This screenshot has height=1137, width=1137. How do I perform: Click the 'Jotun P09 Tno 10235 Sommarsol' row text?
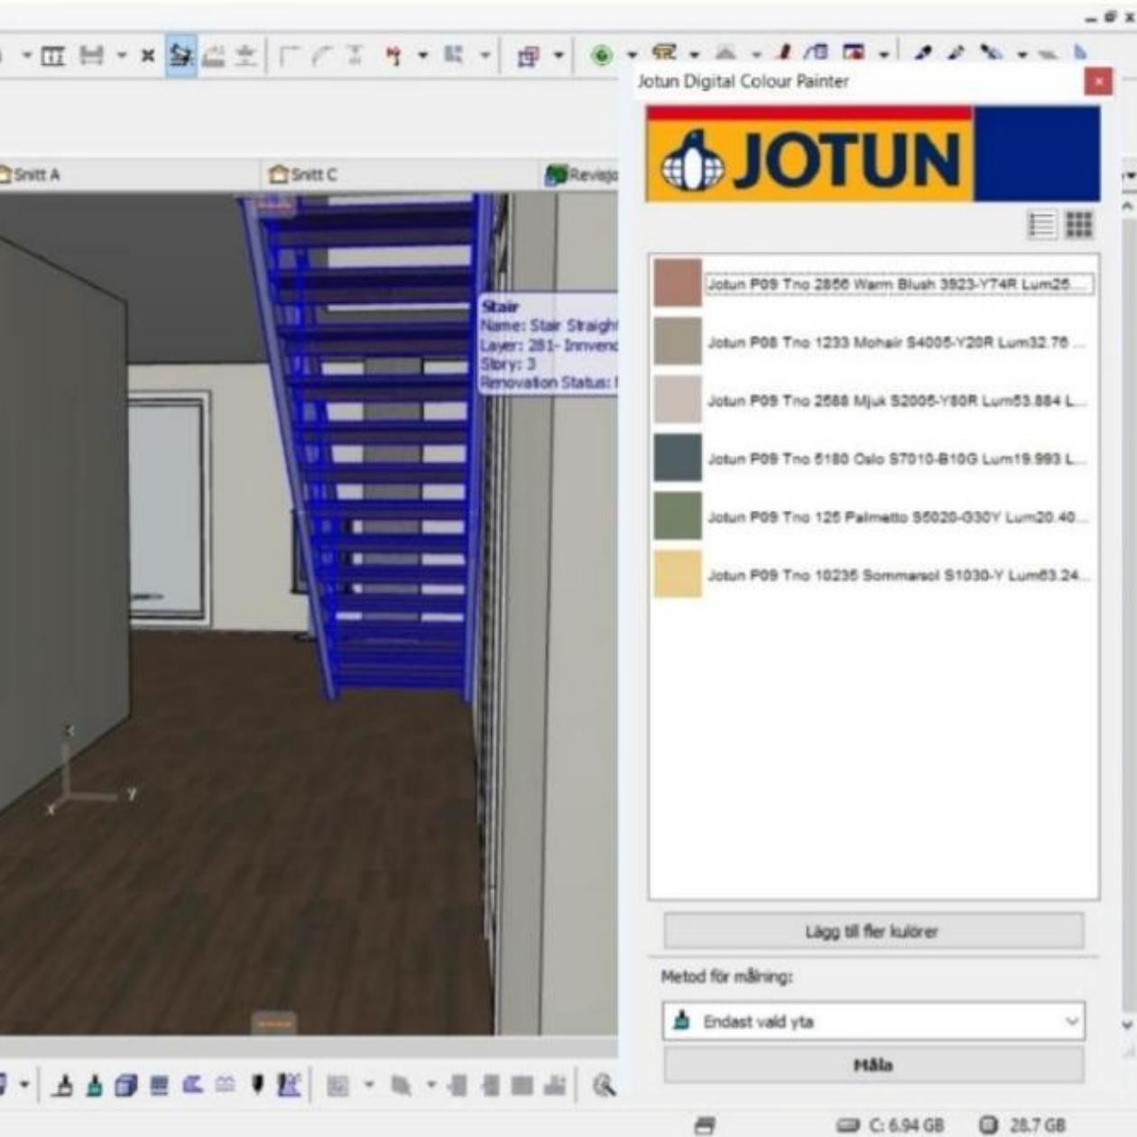coord(898,576)
